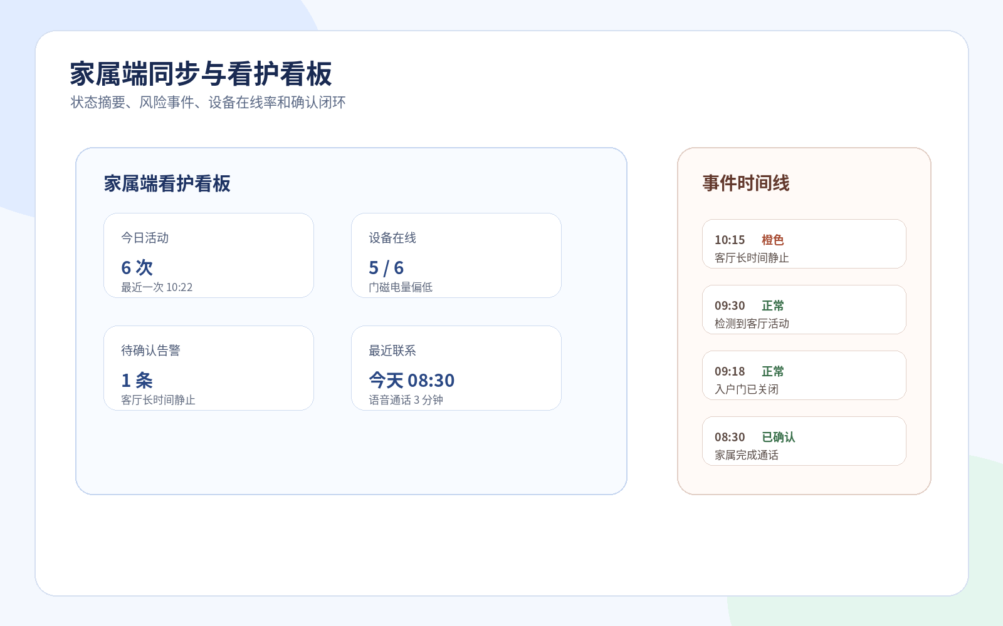Click the 已确认 status label
1003x626 pixels.
(x=779, y=437)
